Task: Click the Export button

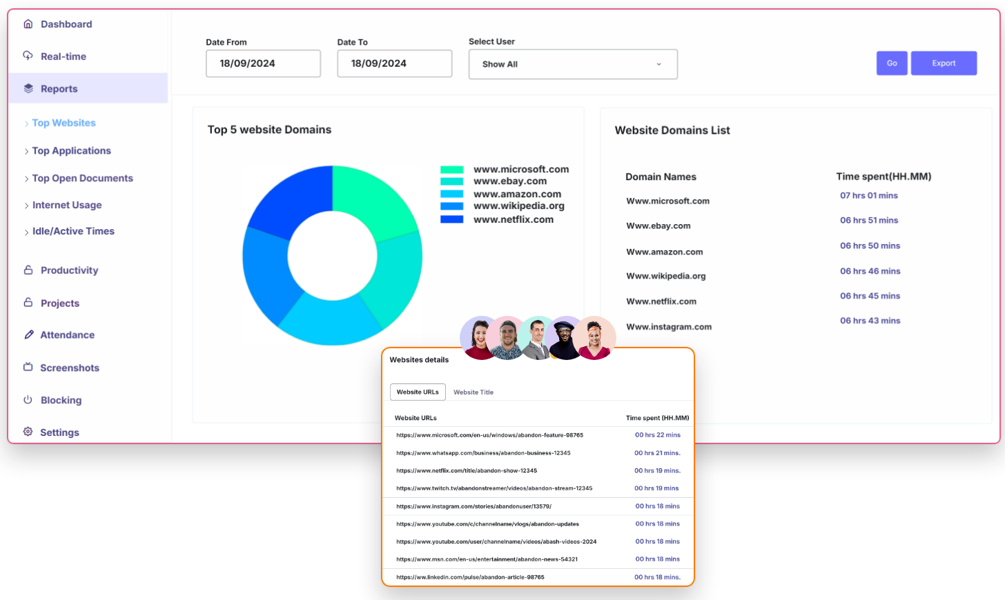Action: coord(944,63)
